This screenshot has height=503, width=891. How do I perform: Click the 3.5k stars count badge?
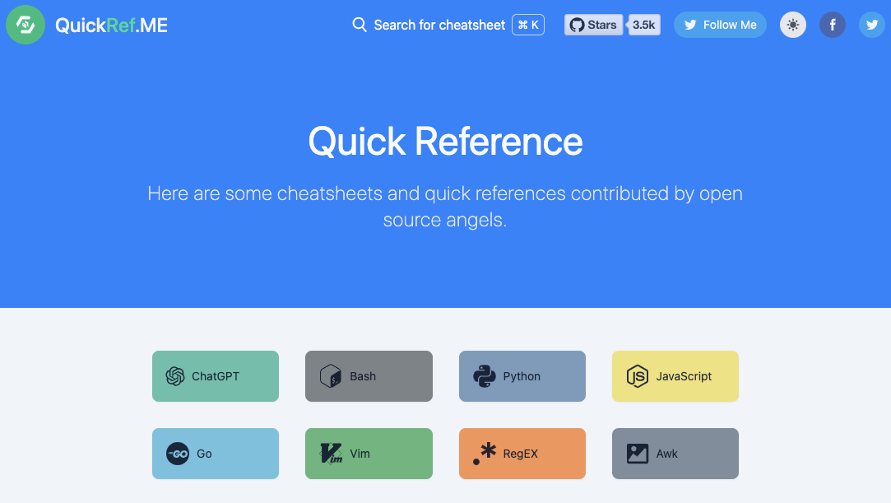(x=644, y=25)
